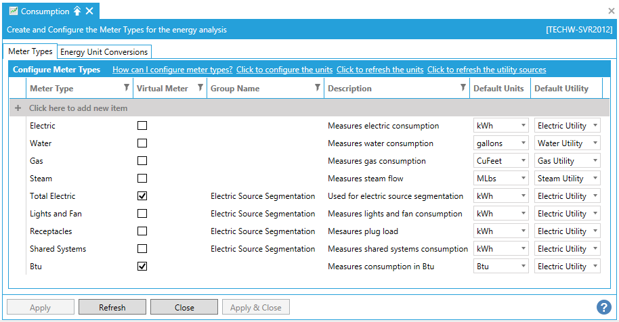Open the Description column filter icon
This screenshot has width=619, height=322.
pyautogui.click(x=463, y=88)
